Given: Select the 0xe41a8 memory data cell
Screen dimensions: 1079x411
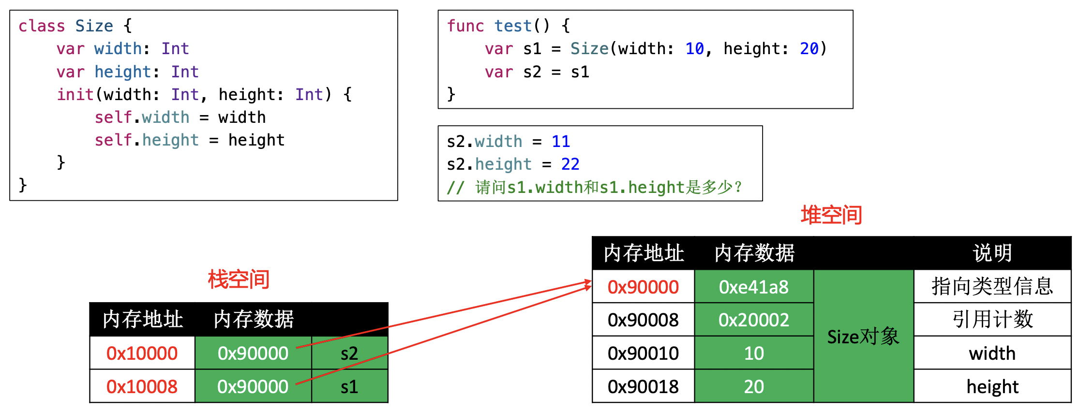Looking at the screenshot, I should click(753, 287).
